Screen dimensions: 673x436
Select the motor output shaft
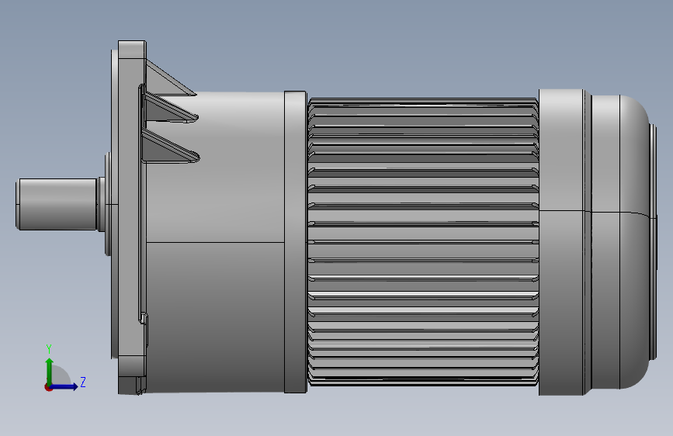click(57, 204)
